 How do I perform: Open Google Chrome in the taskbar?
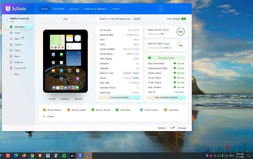tap(32, 156)
